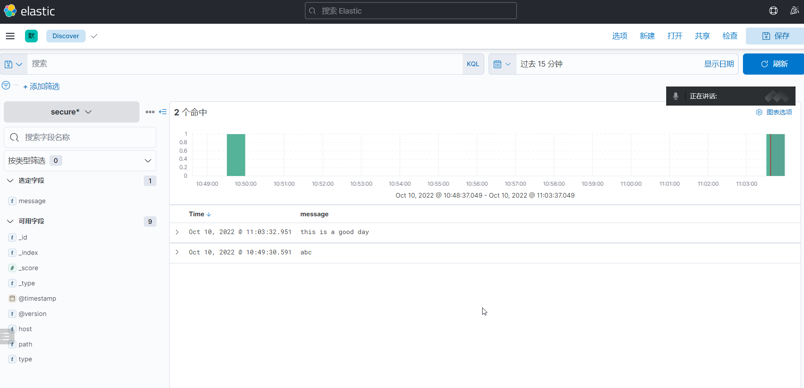Click 显示日期 to show dates
Viewport: 804px width, 388px height.
point(719,64)
